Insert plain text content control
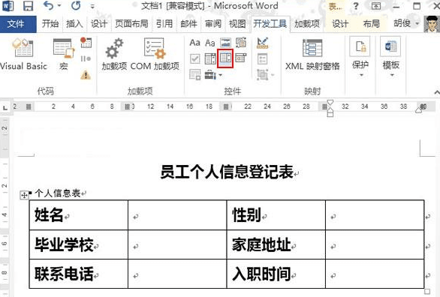The width and height of the screenshot is (440, 297). click(x=210, y=43)
